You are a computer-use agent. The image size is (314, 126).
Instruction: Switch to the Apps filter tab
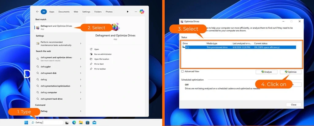pyautogui.click(x=52, y=12)
